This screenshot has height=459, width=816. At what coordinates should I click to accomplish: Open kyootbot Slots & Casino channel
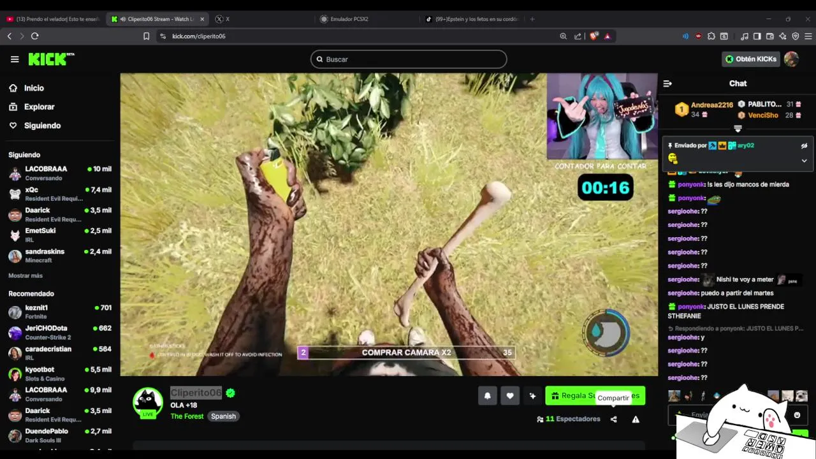(x=60, y=374)
